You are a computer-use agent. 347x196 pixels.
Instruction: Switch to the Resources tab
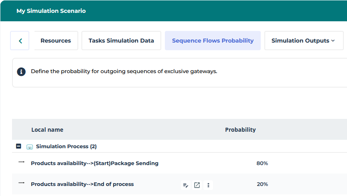[56, 41]
